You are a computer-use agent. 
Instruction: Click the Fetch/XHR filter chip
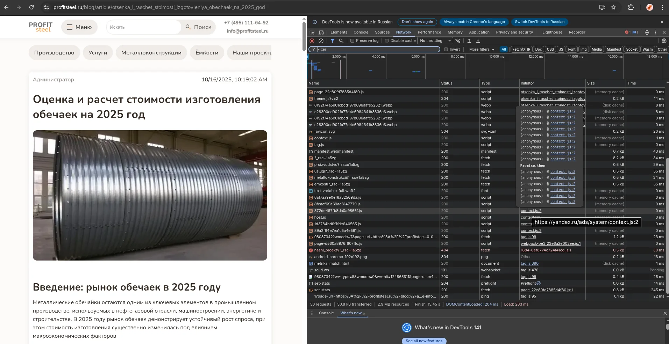521,50
